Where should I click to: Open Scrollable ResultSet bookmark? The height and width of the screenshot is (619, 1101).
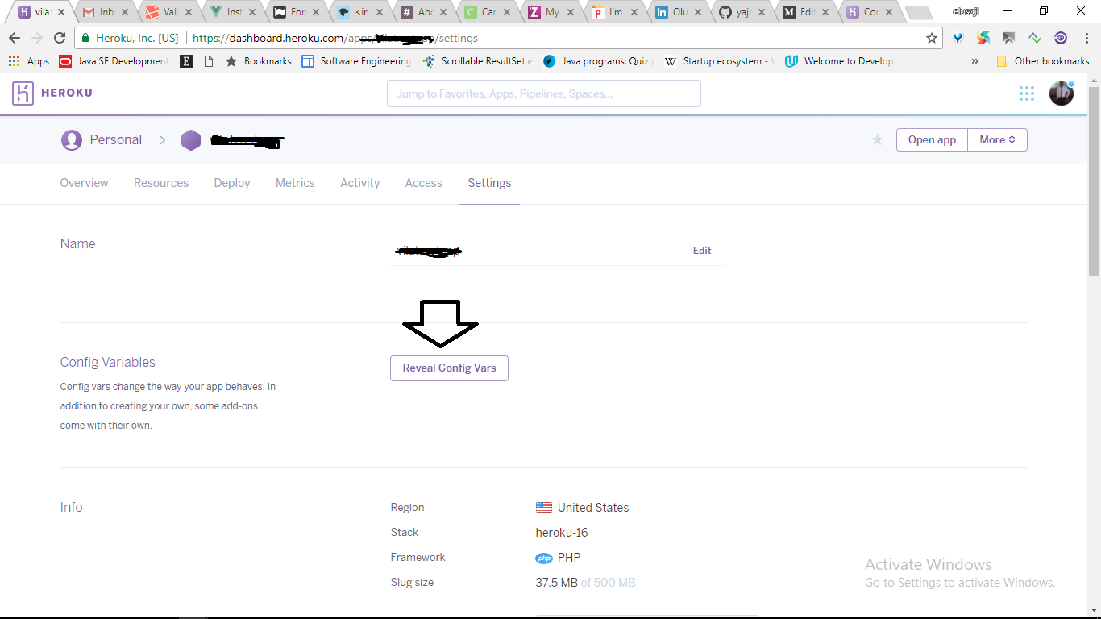[477, 61]
